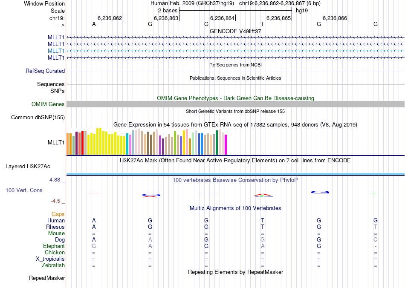Click the RepeatMasker track label
Screen dimensions: 405x288
[x=47, y=278]
